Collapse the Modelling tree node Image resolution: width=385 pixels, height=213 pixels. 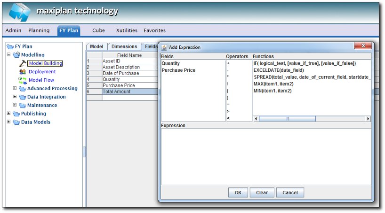coord(9,55)
